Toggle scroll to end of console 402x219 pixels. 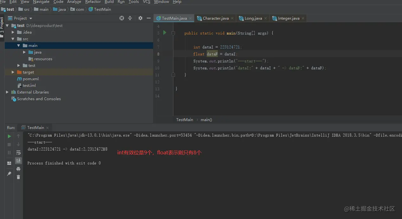tap(18, 161)
